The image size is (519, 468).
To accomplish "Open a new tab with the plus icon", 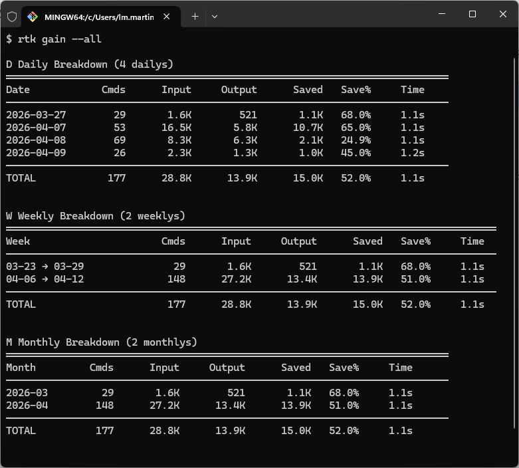I will coord(195,17).
